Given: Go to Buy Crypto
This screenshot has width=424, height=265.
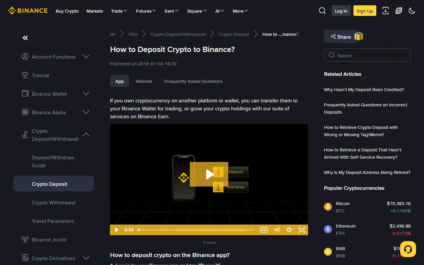Looking at the screenshot, I should [x=67, y=11].
